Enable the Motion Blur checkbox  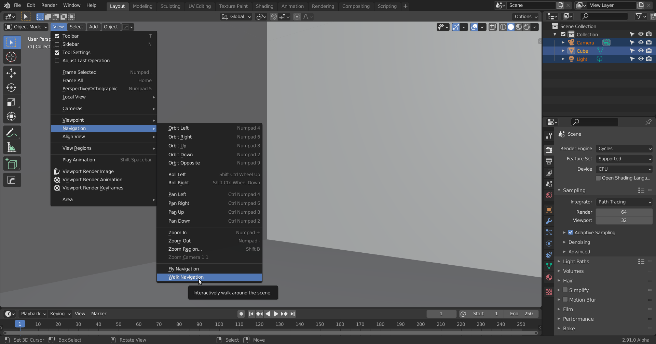pos(565,300)
